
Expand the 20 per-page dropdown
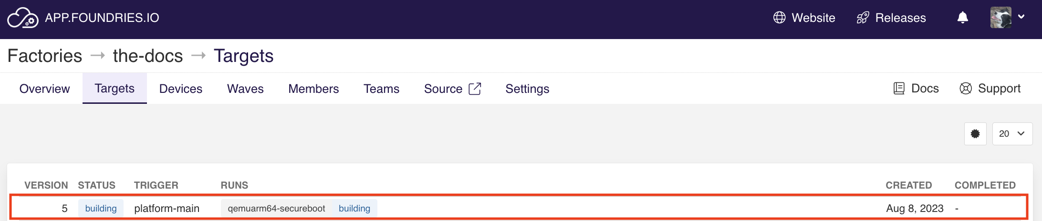pyautogui.click(x=1012, y=134)
